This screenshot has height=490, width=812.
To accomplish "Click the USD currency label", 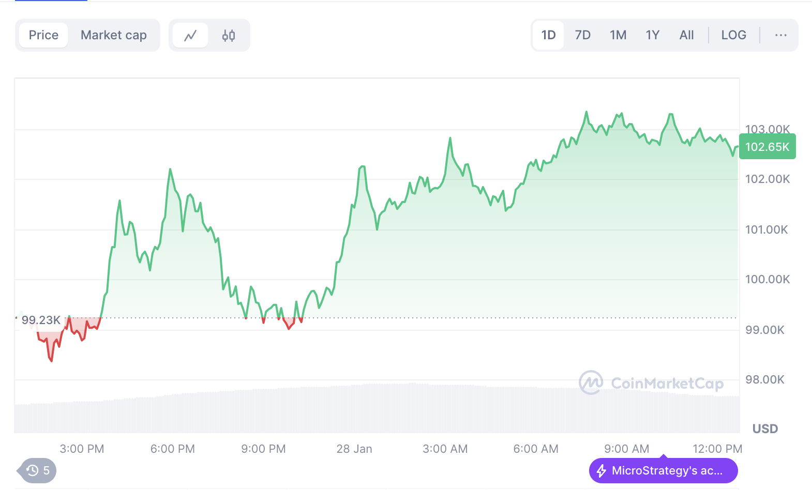I will point(765,428).
